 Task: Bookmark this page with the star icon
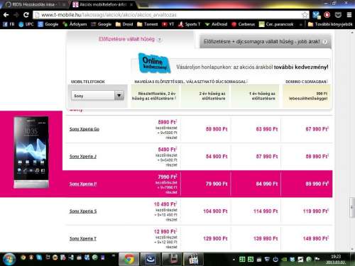click(x=305, y=15)
